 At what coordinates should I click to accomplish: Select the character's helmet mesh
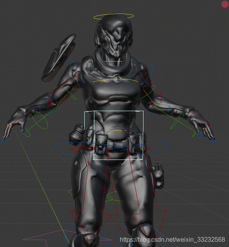pyautogui.click(x=114, y=35)
